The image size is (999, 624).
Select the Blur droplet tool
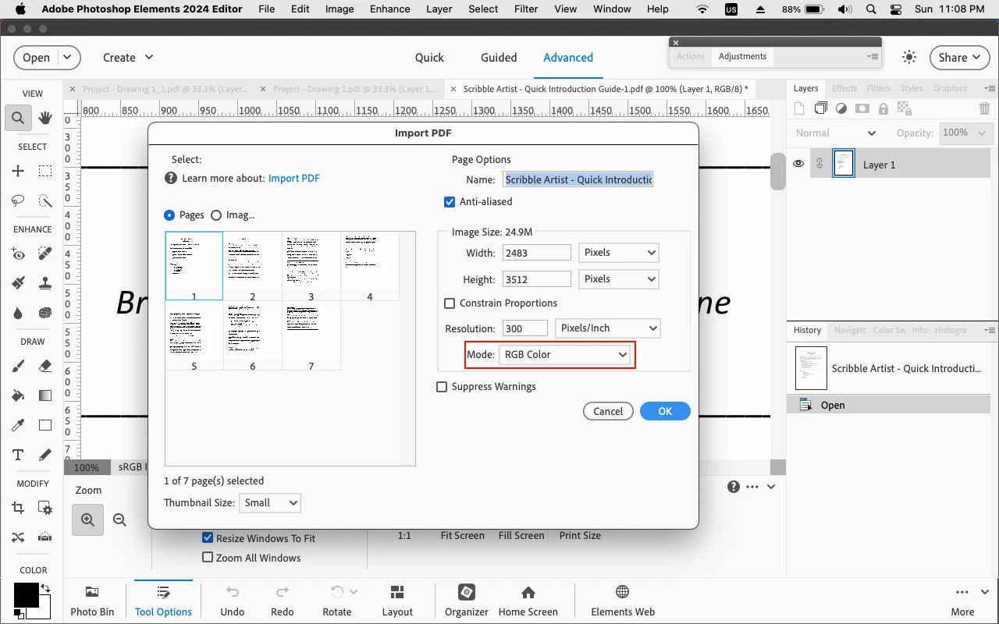click(18, 313)
